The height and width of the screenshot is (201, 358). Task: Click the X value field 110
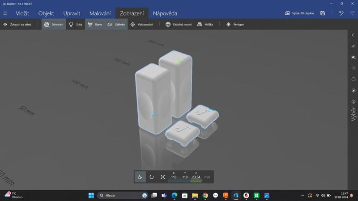click(x=174, y=177)
